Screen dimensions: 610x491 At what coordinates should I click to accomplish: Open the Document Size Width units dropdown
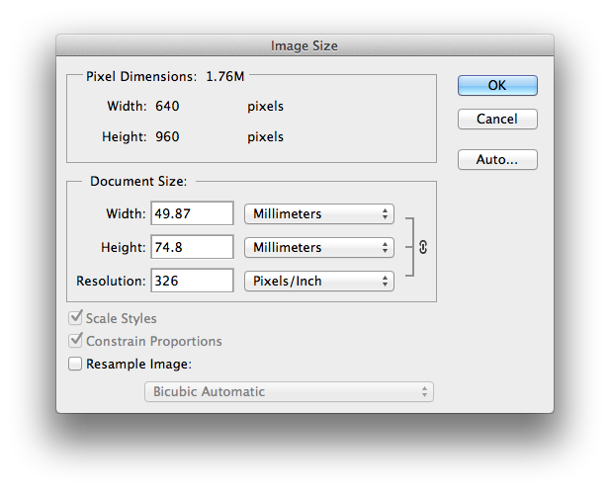318,213
